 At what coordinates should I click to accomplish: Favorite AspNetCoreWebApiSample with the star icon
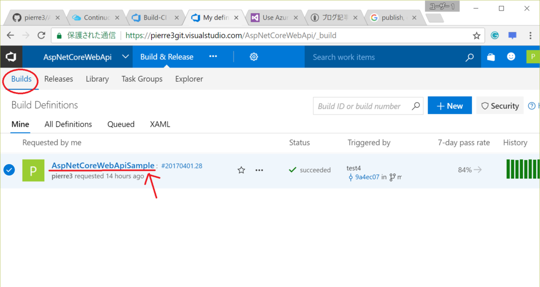pyautogui.click(x=242, y=170)
